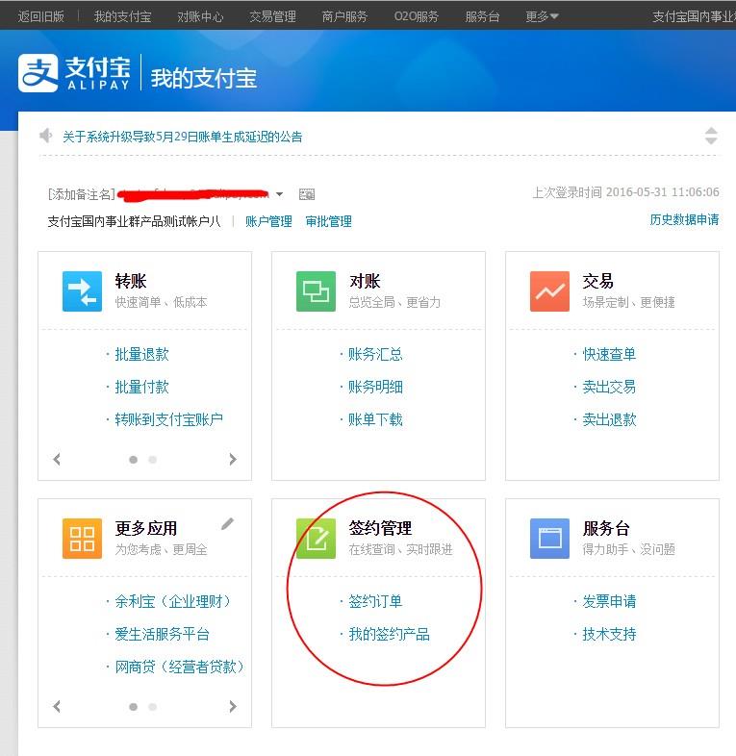The image size is (736, 756).
Task: Open 账务明细 link
Action: (375, 387)
